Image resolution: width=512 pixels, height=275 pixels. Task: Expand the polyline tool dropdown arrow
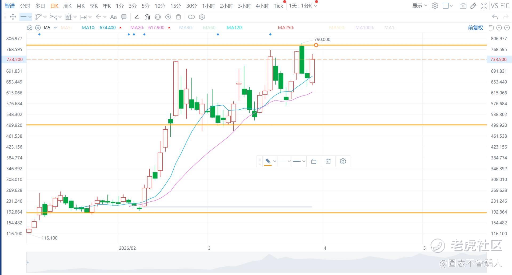pos(45,17)
